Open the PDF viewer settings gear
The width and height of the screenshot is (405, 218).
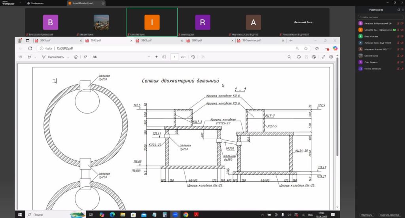[331, 57]
